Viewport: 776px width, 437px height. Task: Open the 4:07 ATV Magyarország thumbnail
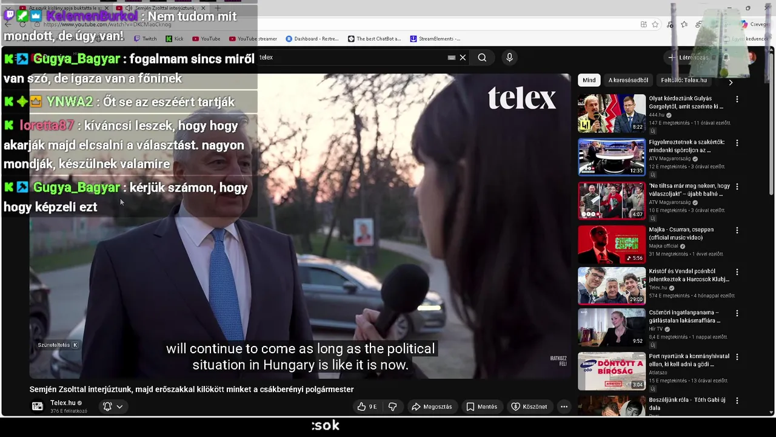[612, 200]
